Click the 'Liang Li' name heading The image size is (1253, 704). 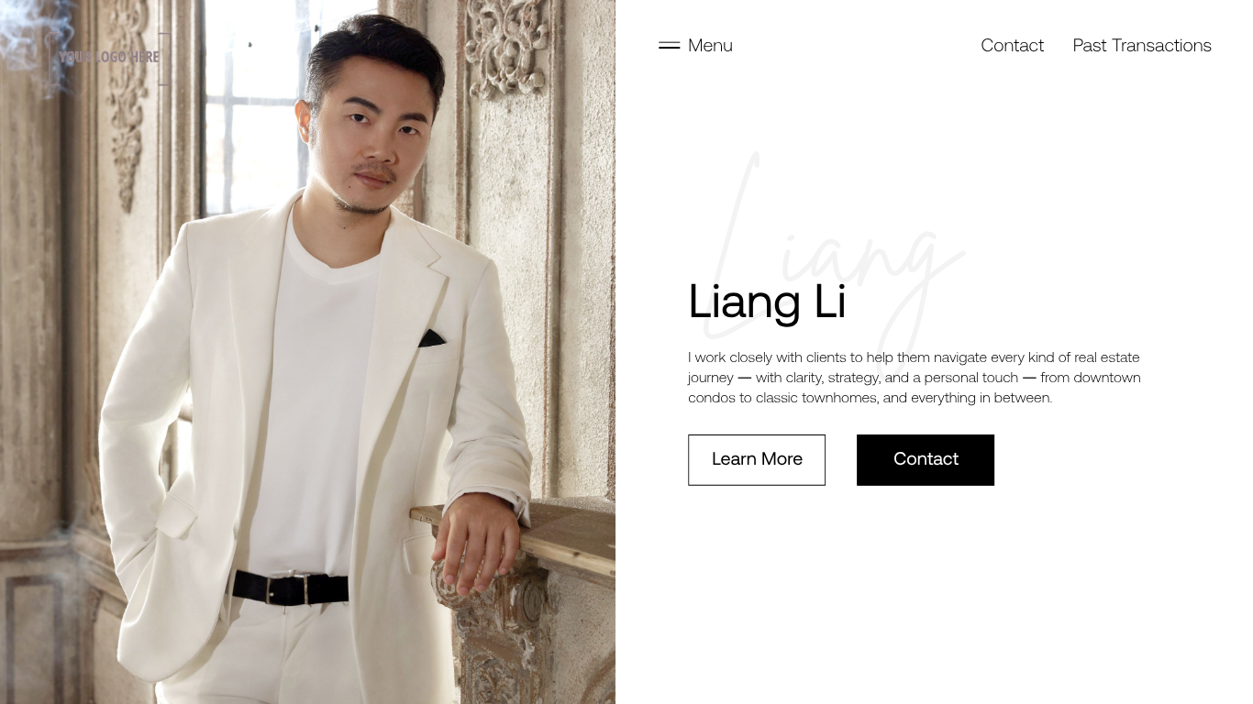(x=767, y=302)
